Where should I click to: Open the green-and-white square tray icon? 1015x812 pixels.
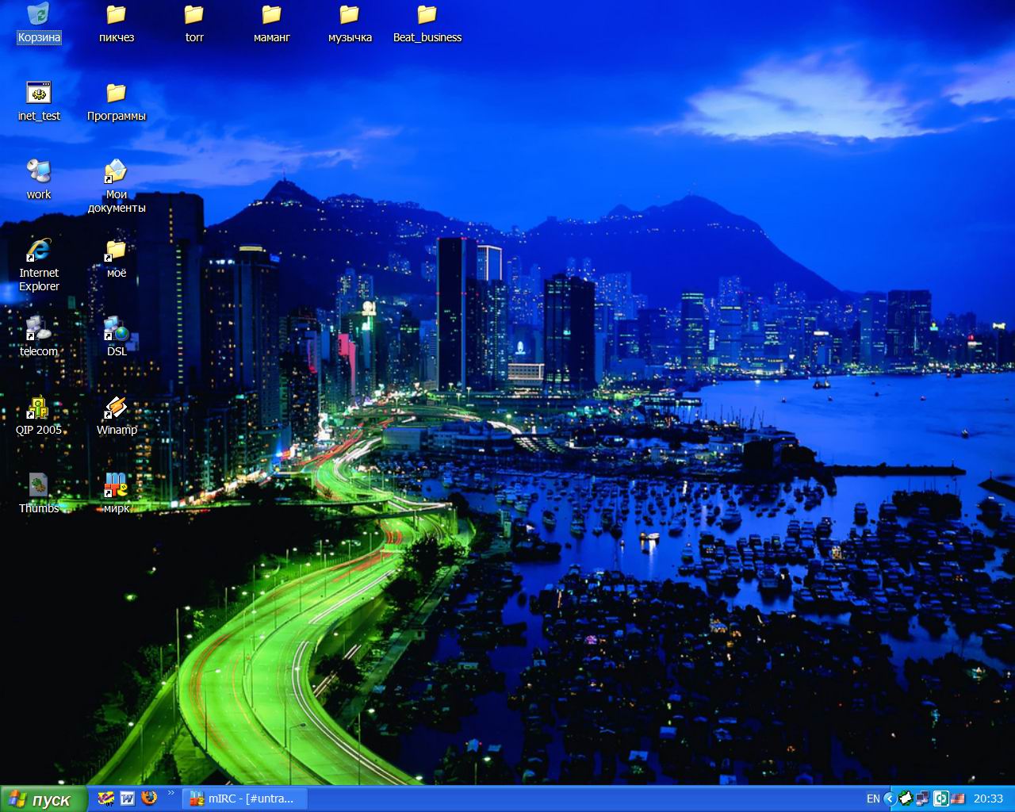coord(940,799)
